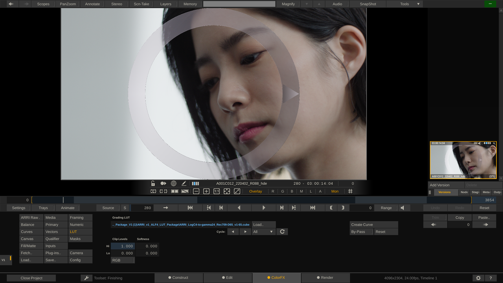Viewport: 503px width, 283px height.
Task: Click the dropdown arrow next to Magnify
Action: click(x=307, y=4)
